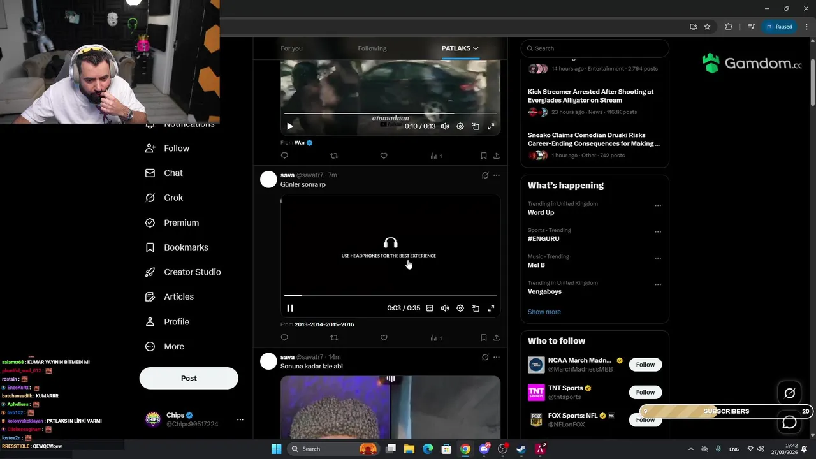The height and width of the screenshot is (459, 816).
Task: Follow NCAA March Madness account
Action: (x=645, y=365)
